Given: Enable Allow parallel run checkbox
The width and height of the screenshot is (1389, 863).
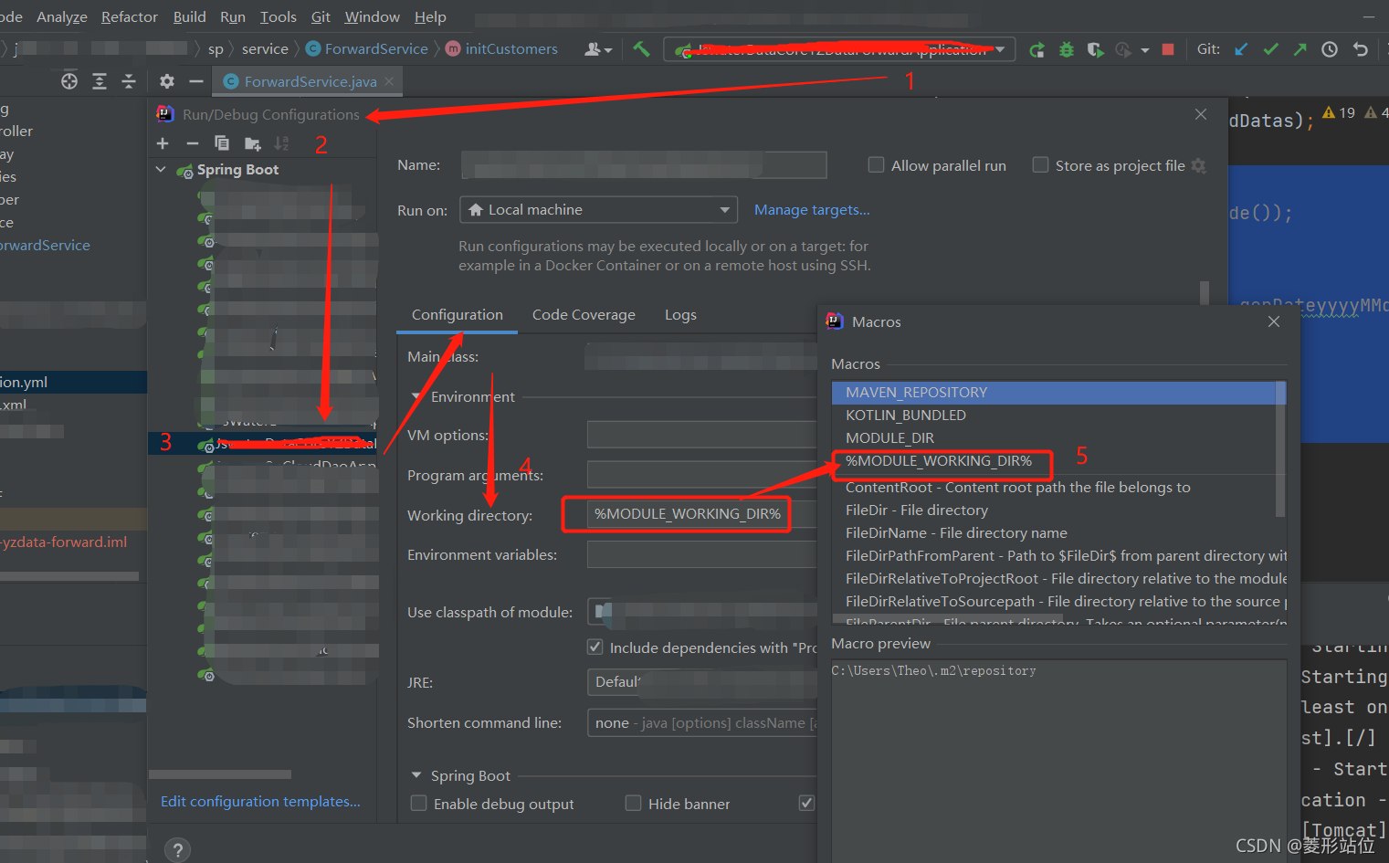Looking at the screenshot, I should (x=876, y=165).
